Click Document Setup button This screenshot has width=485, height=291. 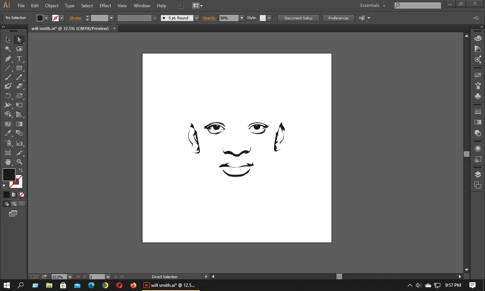click(x=299, y=18)
